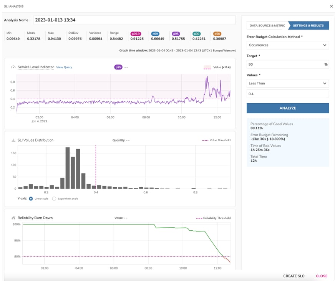This screenshot has width=335, height=281.
Task: Click the ANALYZE button
Action: (x=288, y=108)
